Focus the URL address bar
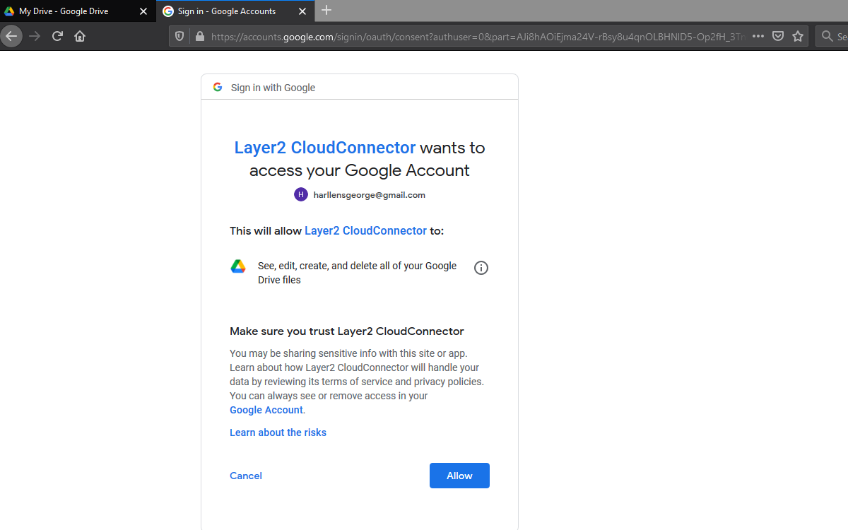This screenshot has width=848, height=530. tap(473, 37)
